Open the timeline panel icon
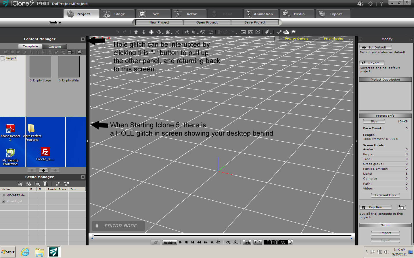Screen dimensions: 414x258 click(247, 242)
